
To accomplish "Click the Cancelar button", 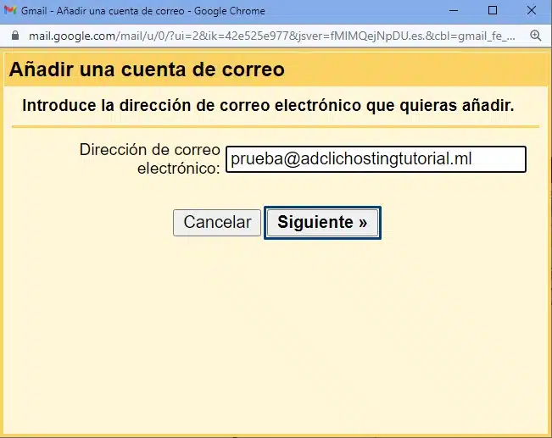I will (217, 223).
